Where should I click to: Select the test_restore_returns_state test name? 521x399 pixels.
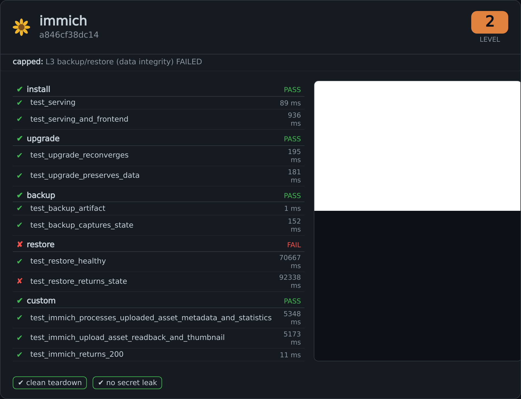(x=79, y=281)
